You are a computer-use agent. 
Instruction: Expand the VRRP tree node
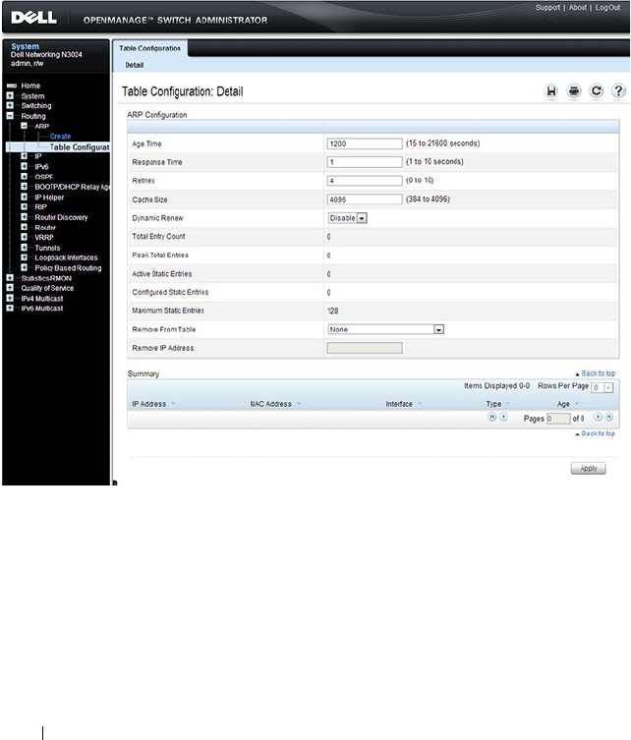click(x=24, y=237)
